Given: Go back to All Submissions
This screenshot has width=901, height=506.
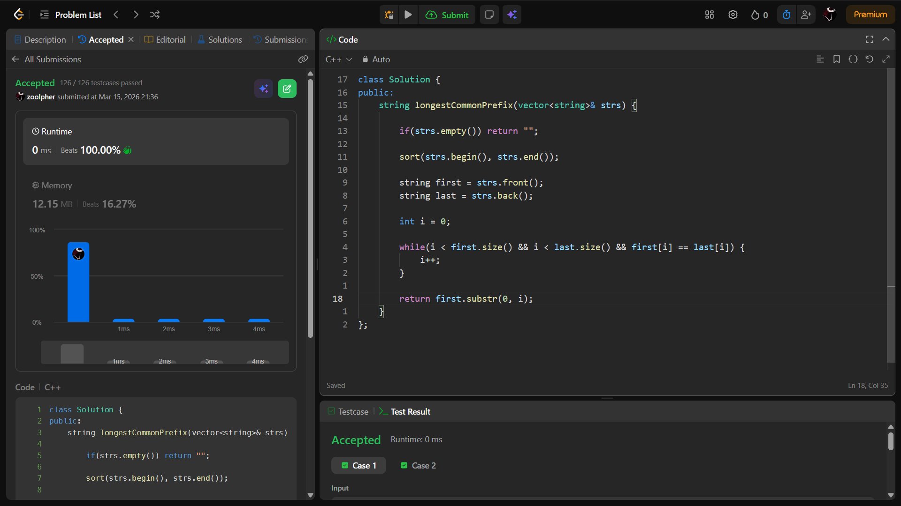Looking at the screenshot, I should pos(46,59).
